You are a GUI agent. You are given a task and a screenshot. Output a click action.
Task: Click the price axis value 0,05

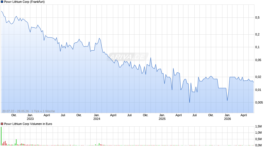[258, 60]
